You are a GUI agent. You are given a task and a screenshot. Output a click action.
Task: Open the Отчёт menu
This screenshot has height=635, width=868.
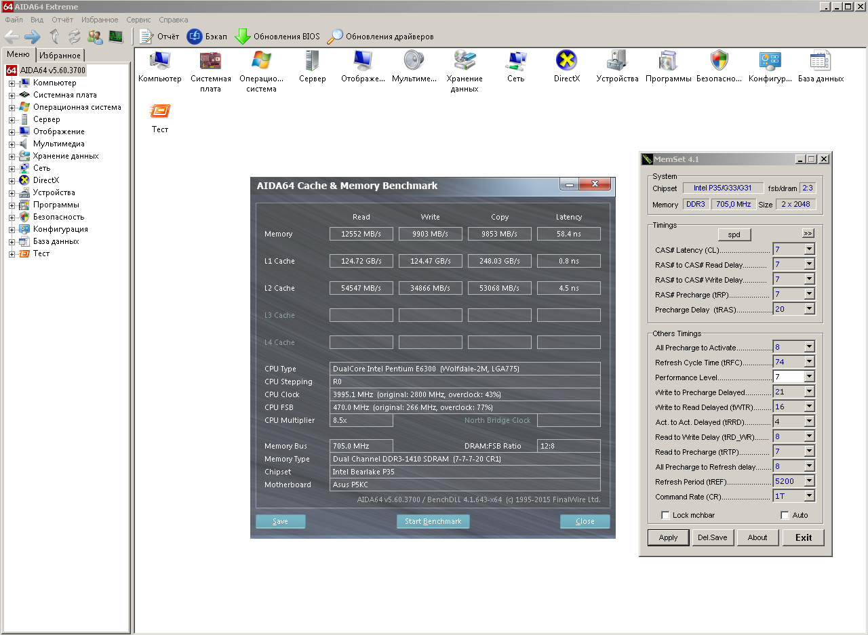[62, 20]
